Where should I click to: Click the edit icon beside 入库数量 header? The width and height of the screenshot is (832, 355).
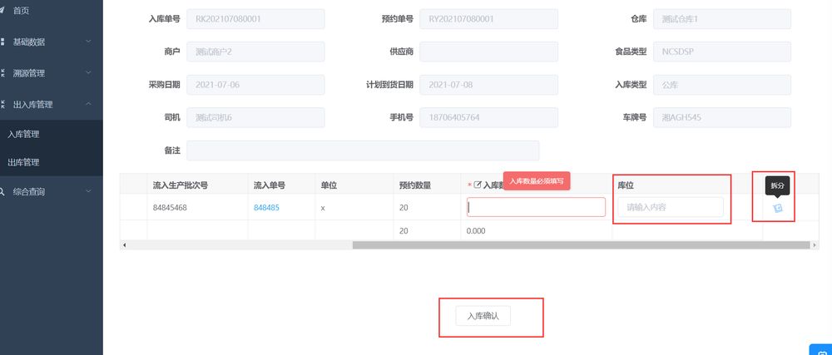(478, 185)
